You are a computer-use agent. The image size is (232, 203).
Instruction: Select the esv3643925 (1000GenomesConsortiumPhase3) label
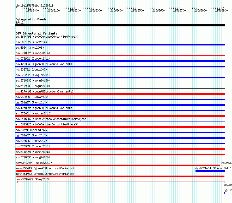[47, 124]
